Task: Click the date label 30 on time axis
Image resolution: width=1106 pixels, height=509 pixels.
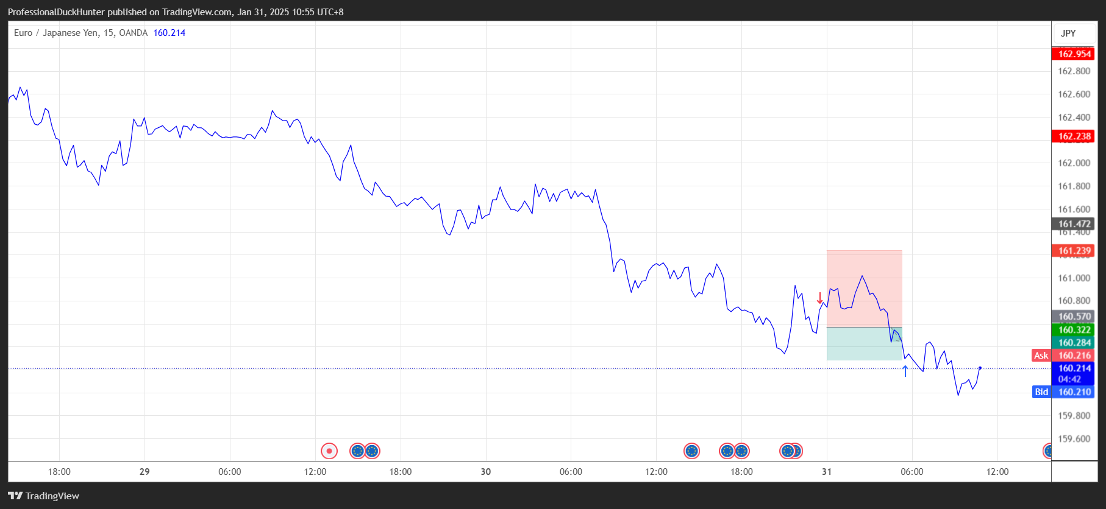Action: [486, 472]
